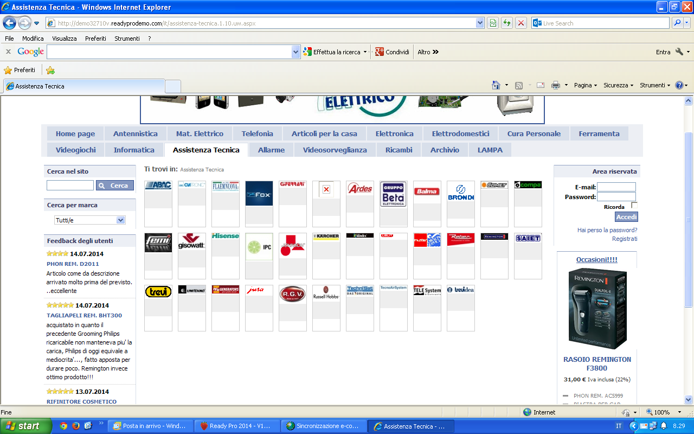This screenshot has width=694, height=434.
Task: Open the Pagina toolbar menu
Action: [x=586, y=85]
